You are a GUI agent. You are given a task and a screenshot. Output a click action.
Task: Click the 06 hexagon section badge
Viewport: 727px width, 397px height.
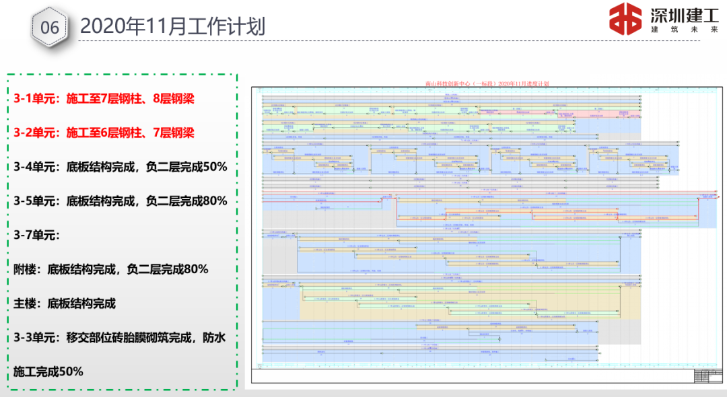[50, 28]
